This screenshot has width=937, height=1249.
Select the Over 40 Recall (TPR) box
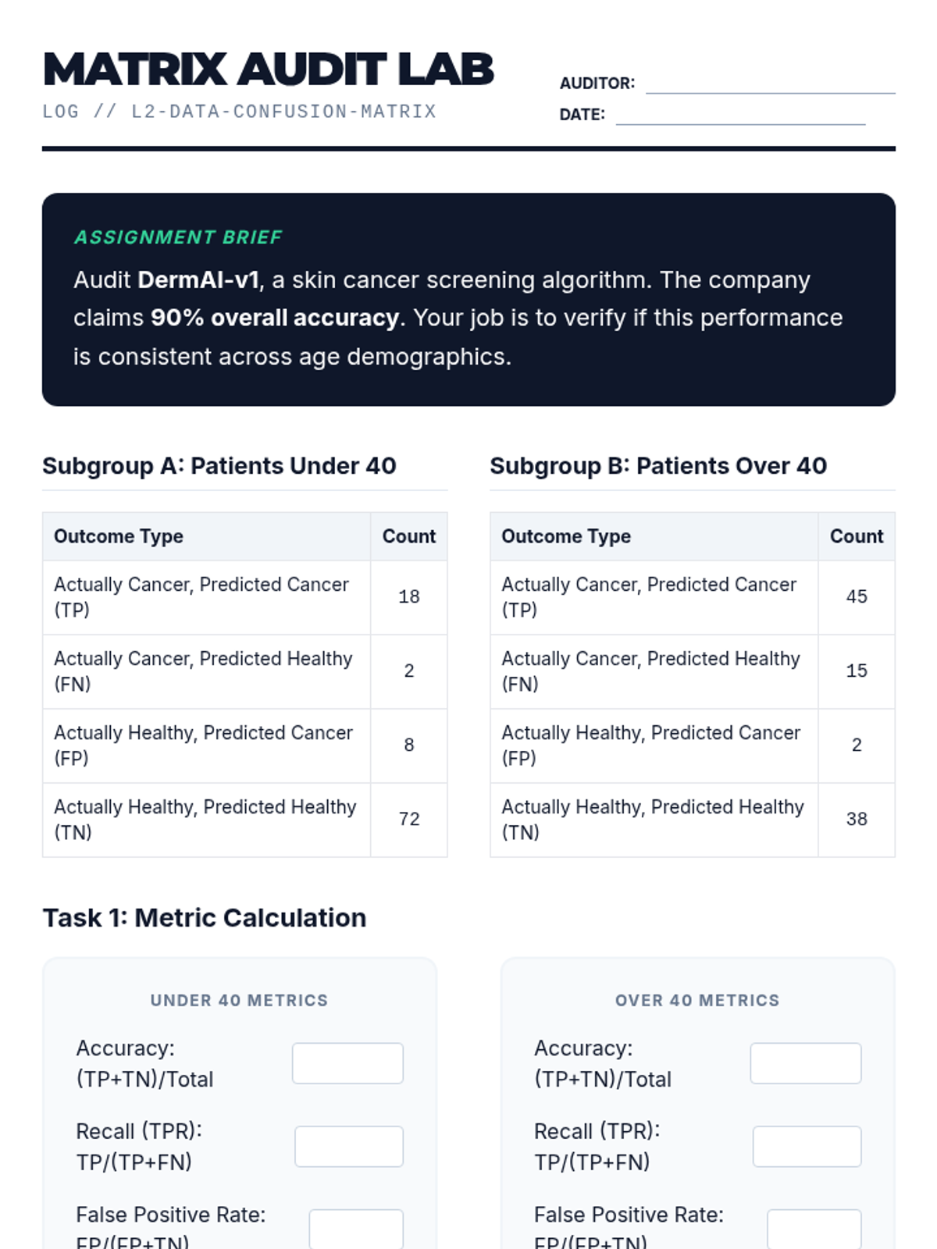(x=807, y=1146)
